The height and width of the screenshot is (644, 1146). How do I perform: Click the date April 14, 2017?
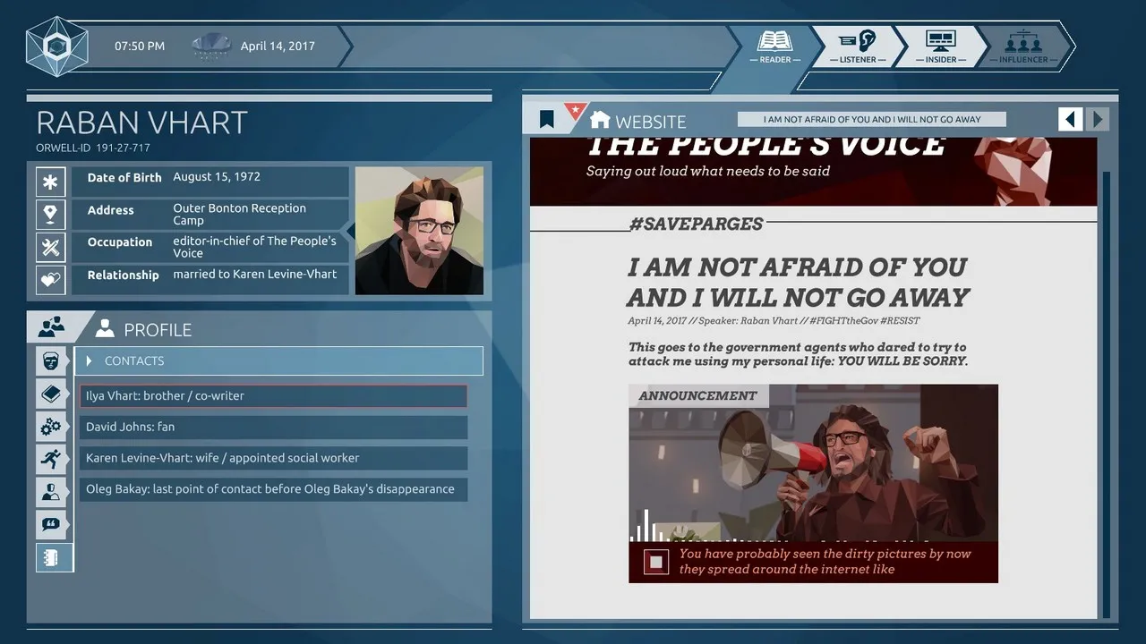coord(278,47)
